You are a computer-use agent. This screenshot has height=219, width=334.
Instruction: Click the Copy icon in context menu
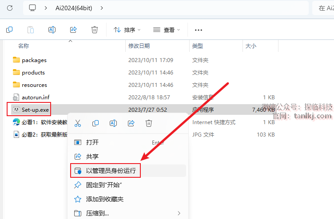pos(95,123)
